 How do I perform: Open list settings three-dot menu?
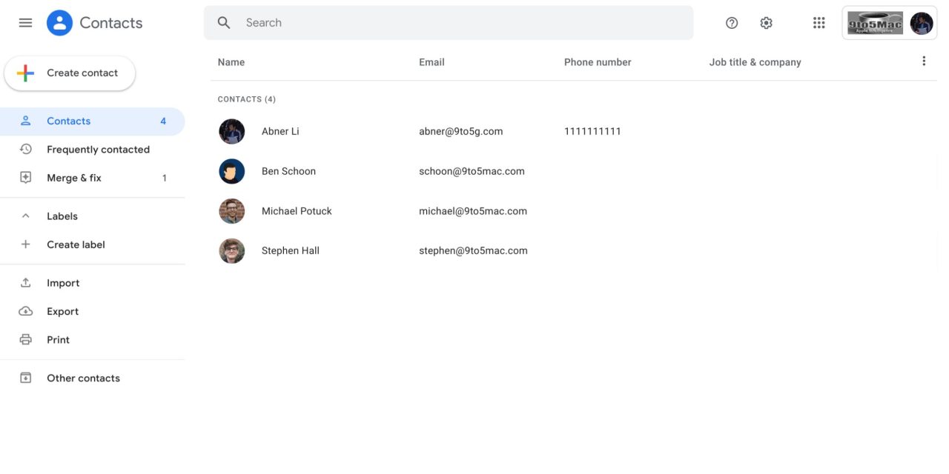(923, 61)
